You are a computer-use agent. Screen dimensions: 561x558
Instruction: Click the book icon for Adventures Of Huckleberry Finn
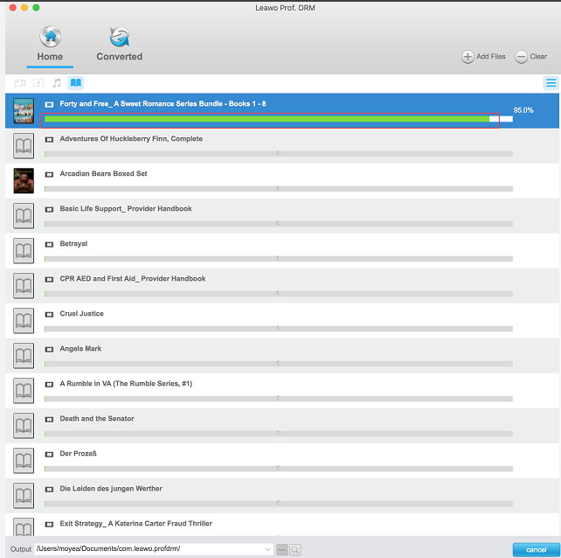pyautogui.click(x=24, y=146)
